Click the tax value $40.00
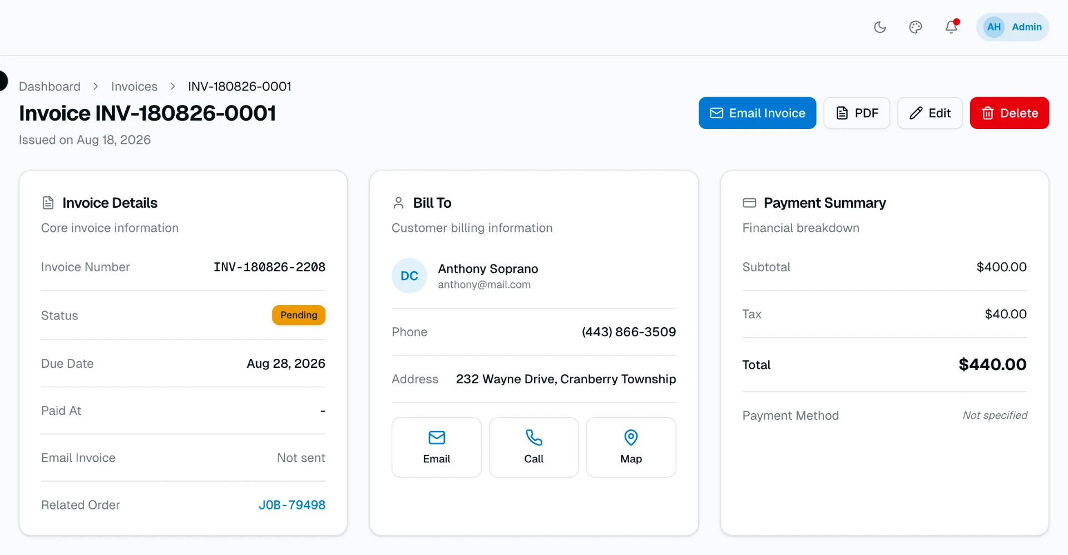Image resolution: width=1068 pixels, height=555 pixels. pos(1006,314)
